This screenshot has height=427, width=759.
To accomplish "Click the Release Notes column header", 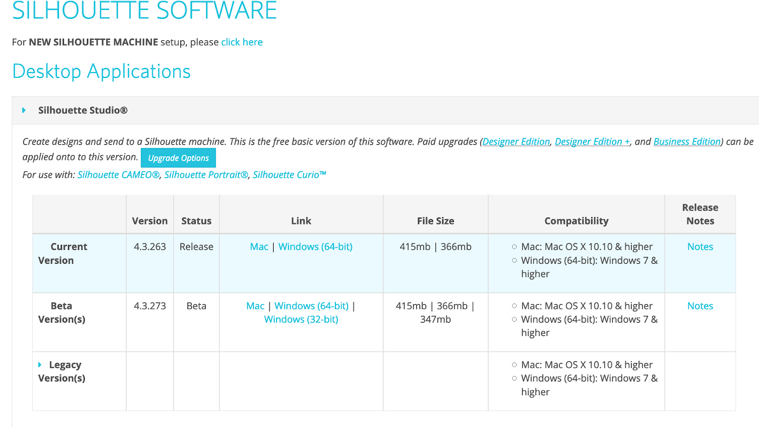I will [700, 214].
